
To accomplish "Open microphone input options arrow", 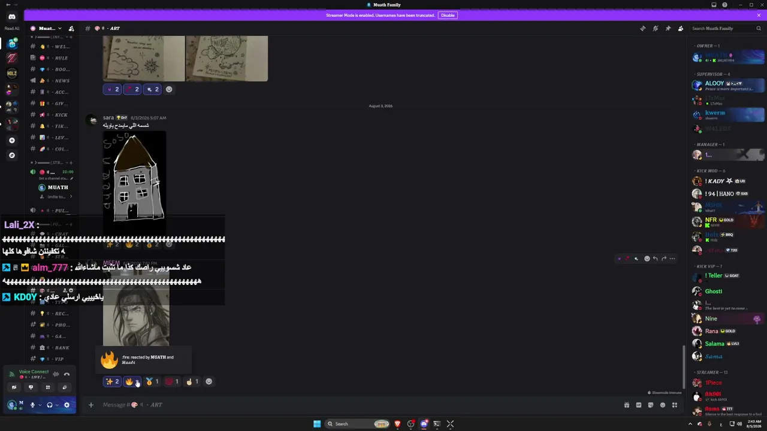I will point(40,405).
